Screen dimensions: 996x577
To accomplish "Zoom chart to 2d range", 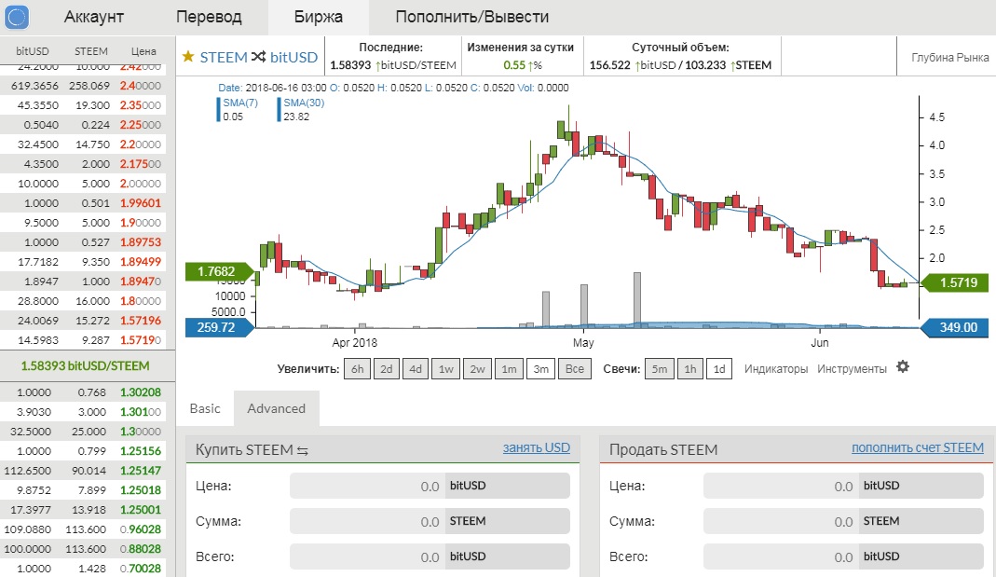I will click(387, 369).
